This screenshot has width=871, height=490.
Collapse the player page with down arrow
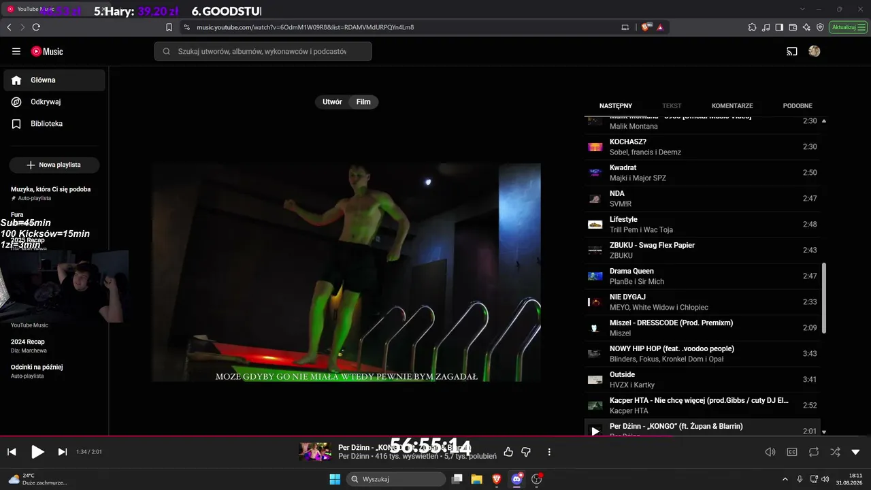point(856,452)
